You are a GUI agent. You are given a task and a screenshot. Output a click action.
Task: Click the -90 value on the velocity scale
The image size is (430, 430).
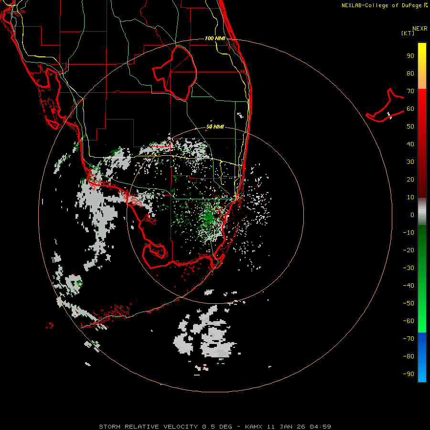pyautogui.click(x=408, y=374)
